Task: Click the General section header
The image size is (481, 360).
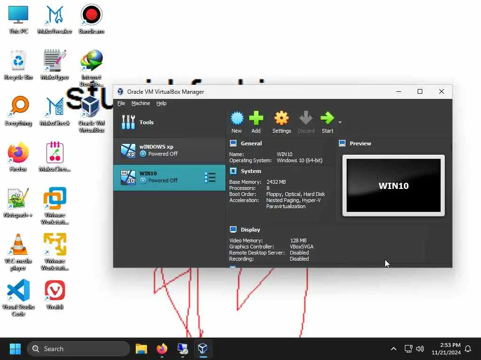Action: (x=251, y=143)
